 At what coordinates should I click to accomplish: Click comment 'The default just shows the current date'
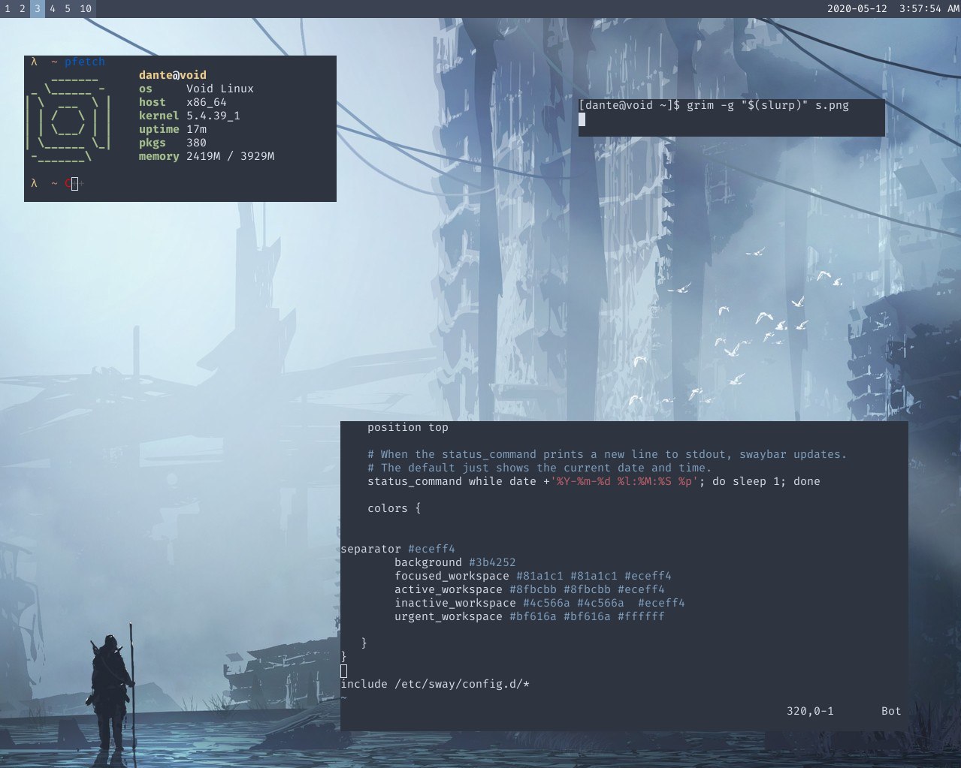539,468
